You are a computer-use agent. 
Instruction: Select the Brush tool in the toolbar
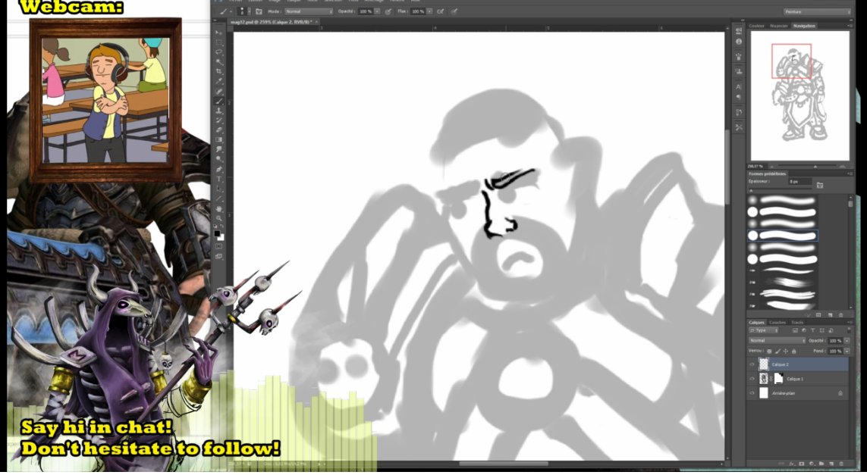click(x=218, y=101)
